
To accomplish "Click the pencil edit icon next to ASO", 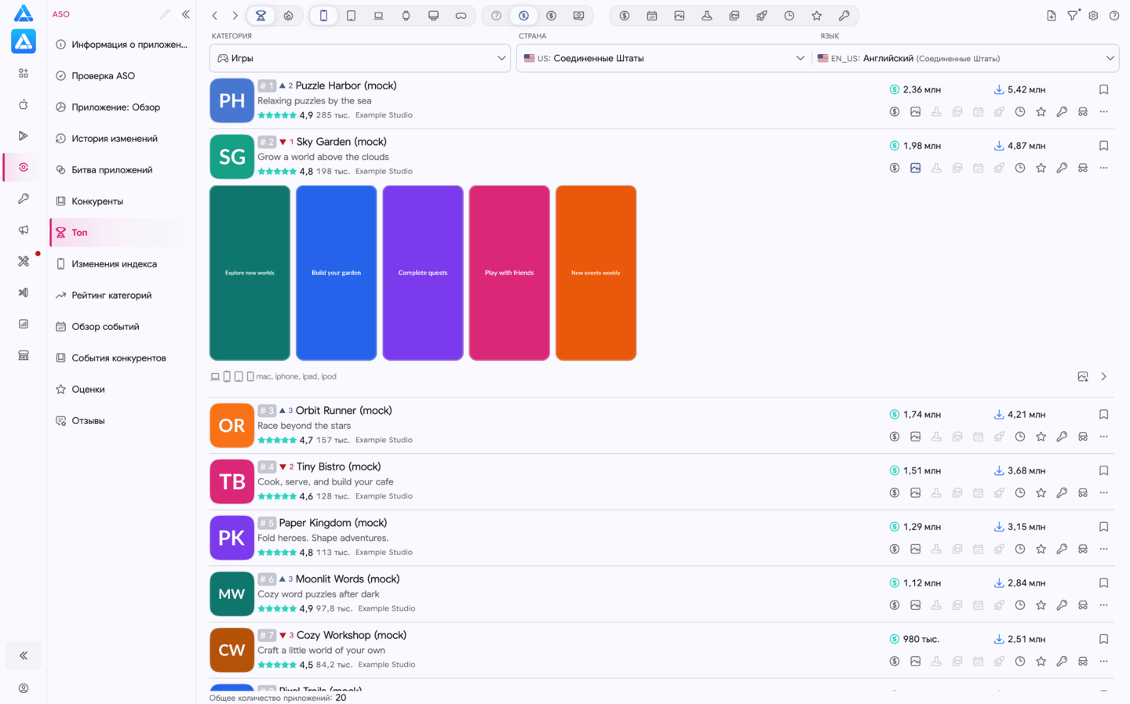I will pyautogui.click(x=165, y=14).
